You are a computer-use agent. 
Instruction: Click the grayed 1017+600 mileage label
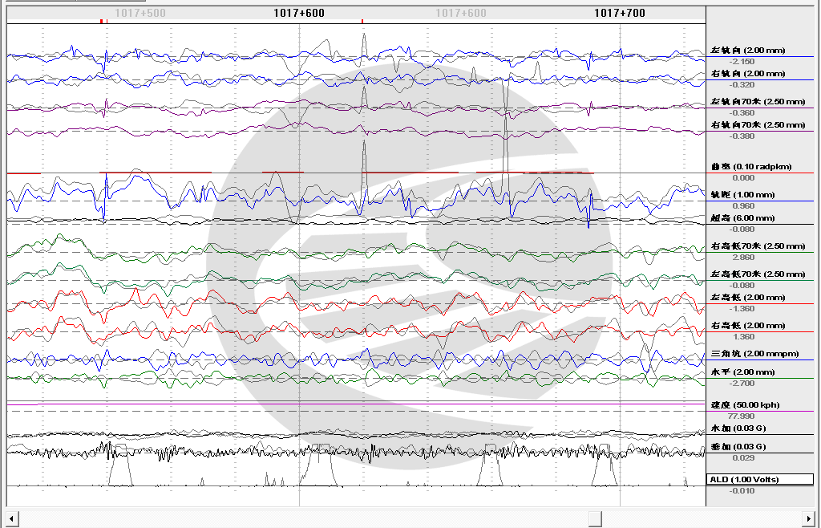(461, 13)
